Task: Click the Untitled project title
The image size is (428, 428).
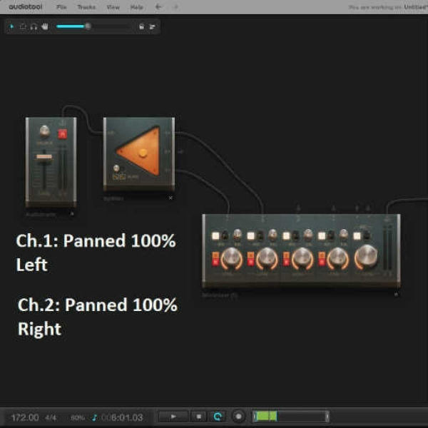Action: [x=416, y=7]
